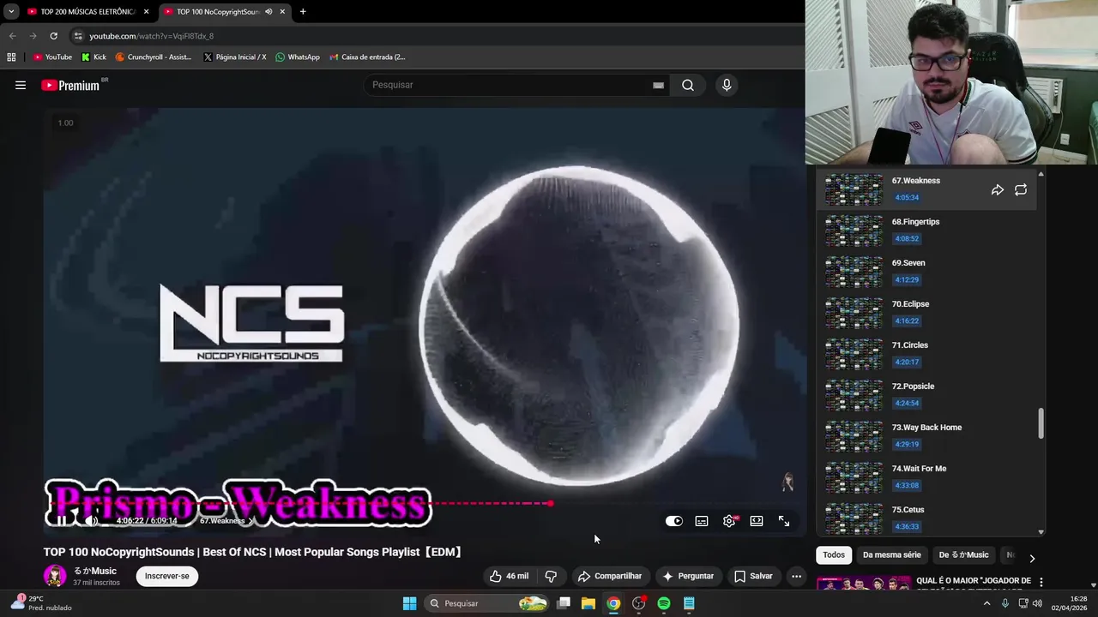The height and width of the screenshot is (617, 1098).
Task: Reload the page
Action: 53,36
